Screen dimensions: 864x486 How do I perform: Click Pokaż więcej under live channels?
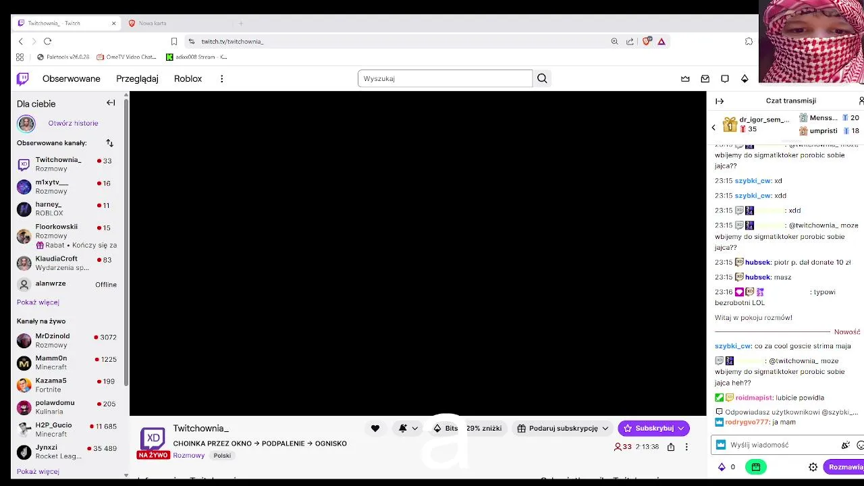click(38, 471)
